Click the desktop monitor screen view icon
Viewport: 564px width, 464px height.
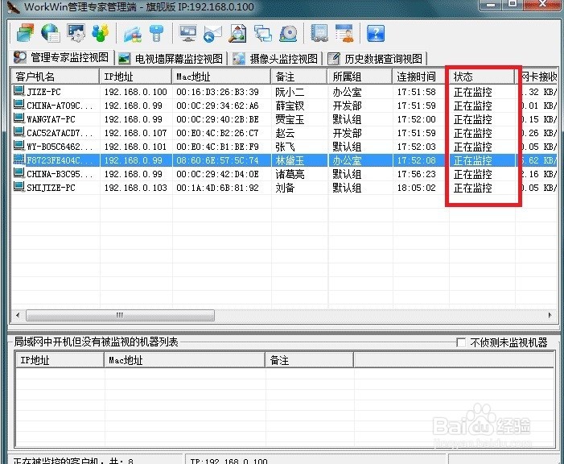pyautogui.click(x=188, y=34)
